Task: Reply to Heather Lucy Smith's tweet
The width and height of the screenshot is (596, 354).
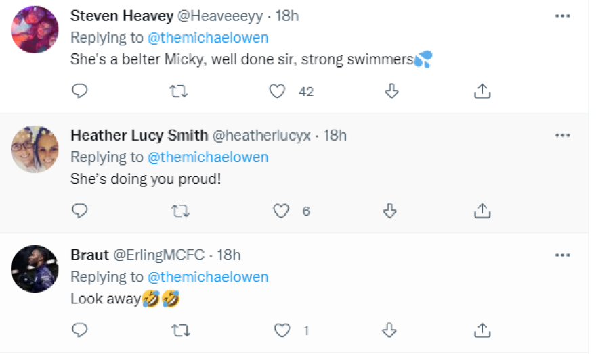Action: (80, 211)
